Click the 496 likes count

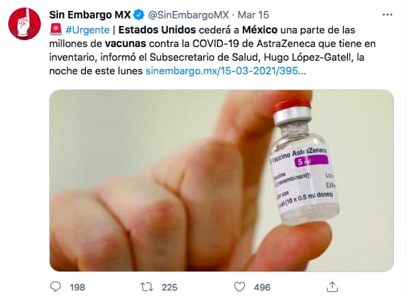[x=262, y=287]
